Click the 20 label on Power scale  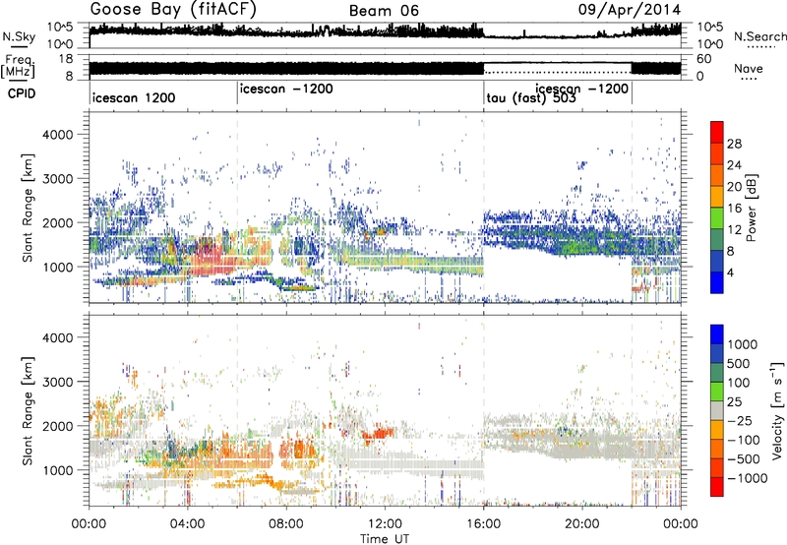(x=734, y=187)
